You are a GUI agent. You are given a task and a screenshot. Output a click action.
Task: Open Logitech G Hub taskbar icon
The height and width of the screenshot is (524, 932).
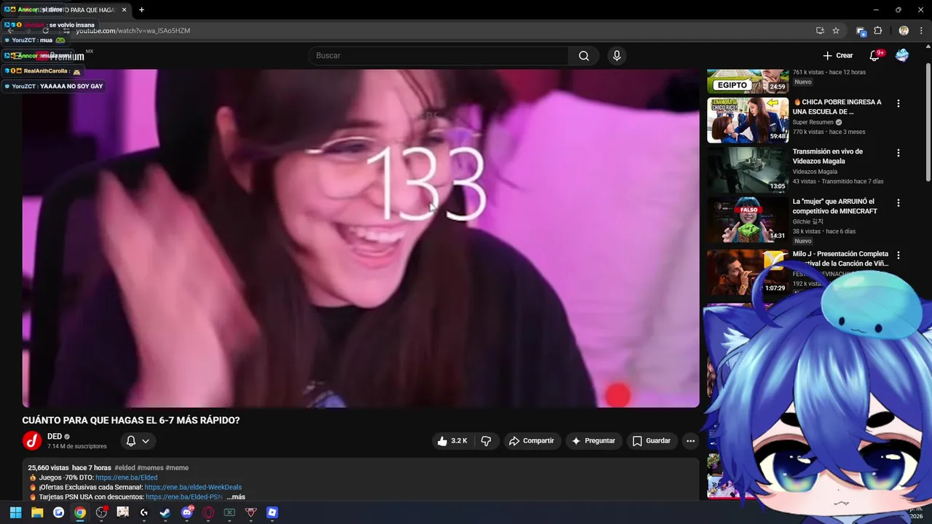point(144,512)
